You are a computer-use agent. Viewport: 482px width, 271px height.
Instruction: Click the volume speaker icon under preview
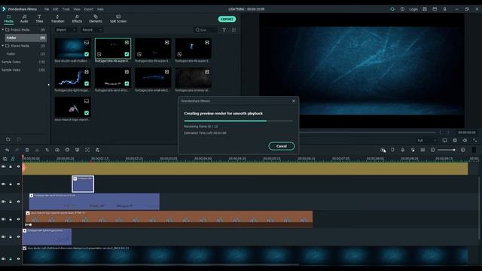465,141
